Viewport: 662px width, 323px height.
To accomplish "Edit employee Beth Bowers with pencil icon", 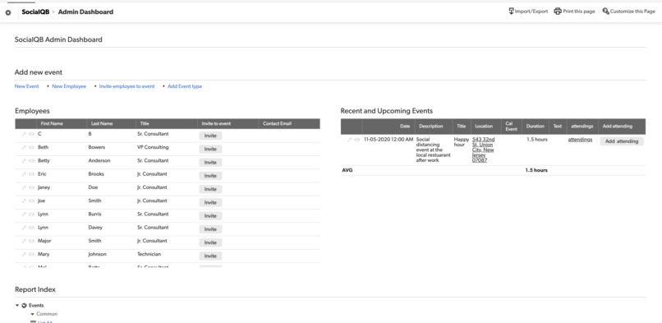I will (24, 147).
